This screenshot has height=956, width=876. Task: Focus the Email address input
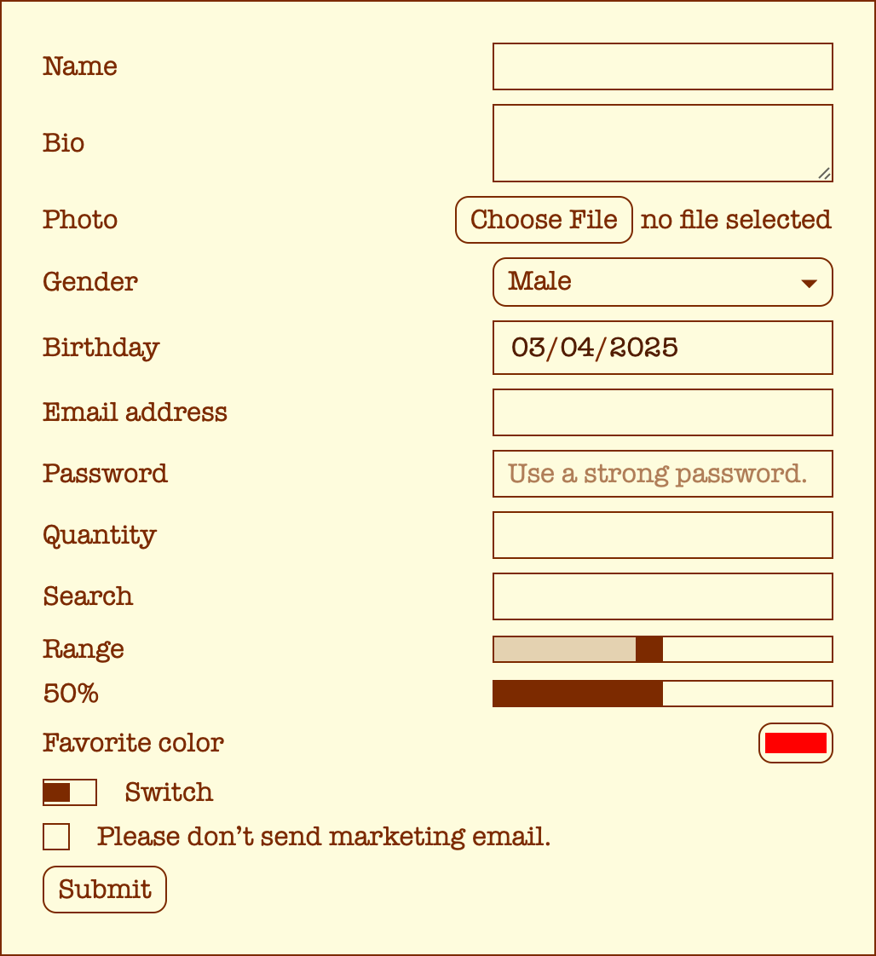click(x=662, y=412)
